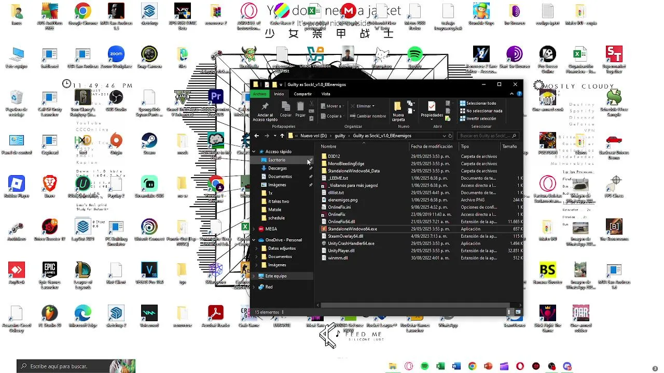Click No seleccionar nada
This screenshot has width=664, height=373.
(481, 111)
